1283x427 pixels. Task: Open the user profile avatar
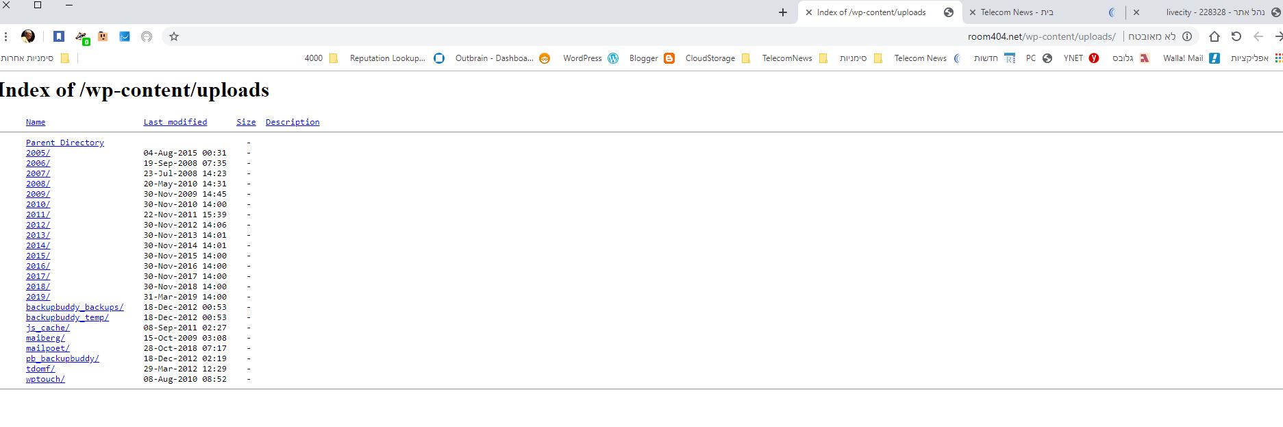(x=28, y=36)
